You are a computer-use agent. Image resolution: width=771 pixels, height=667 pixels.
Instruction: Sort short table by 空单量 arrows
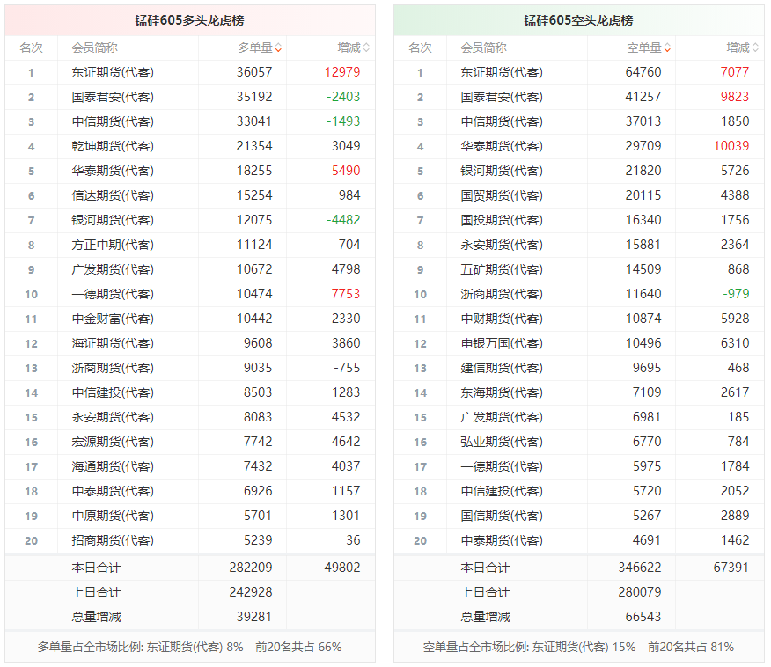(667, 48)
